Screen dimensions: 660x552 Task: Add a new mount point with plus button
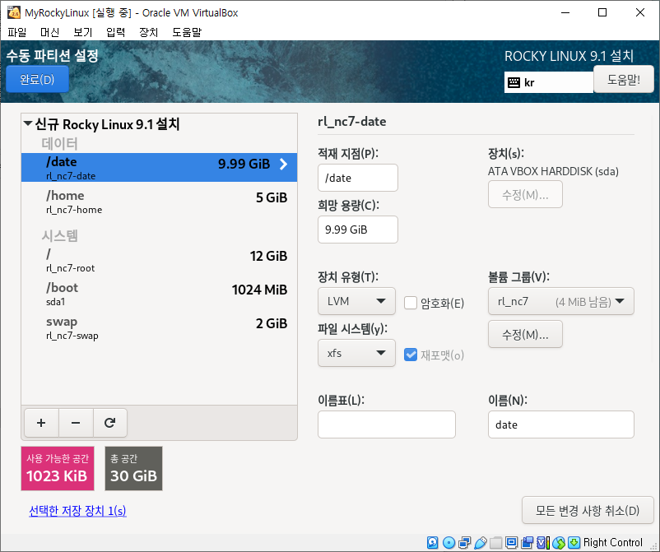pos(41,423)
